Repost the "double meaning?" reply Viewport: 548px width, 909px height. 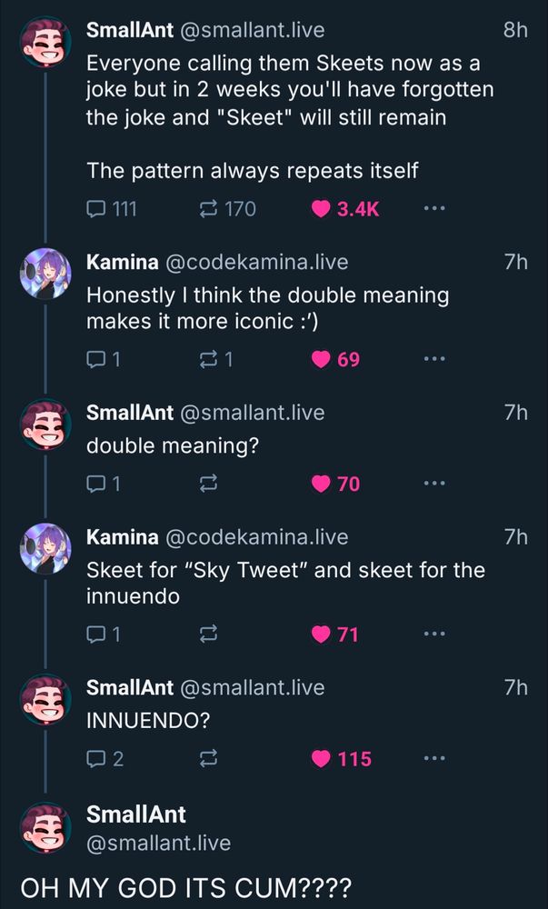click(207, 484)
